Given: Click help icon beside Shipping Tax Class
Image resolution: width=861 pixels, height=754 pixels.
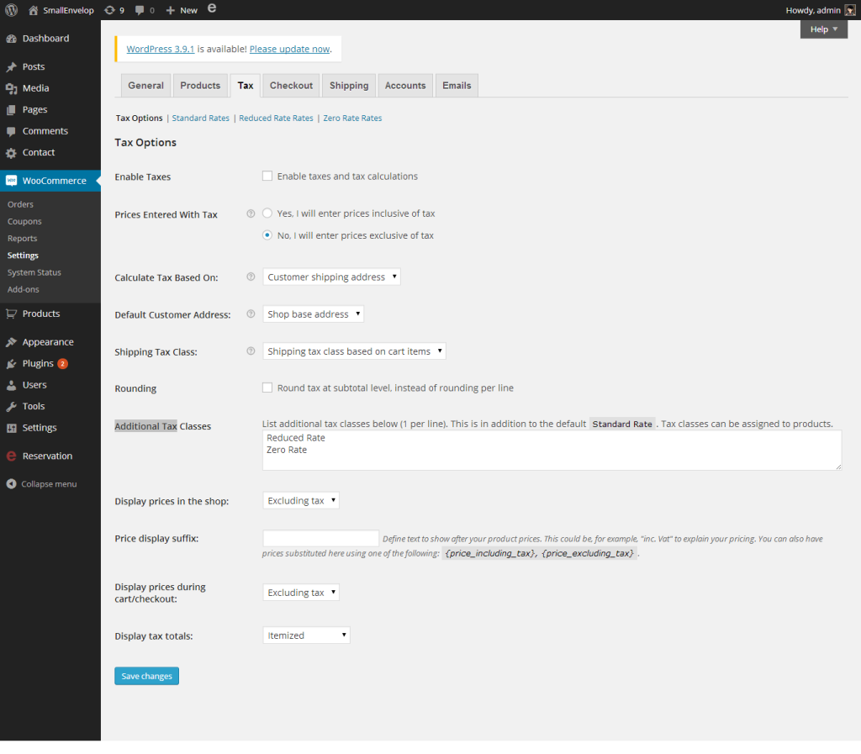Looking at the screenshot, I should [x=251, y=351].
